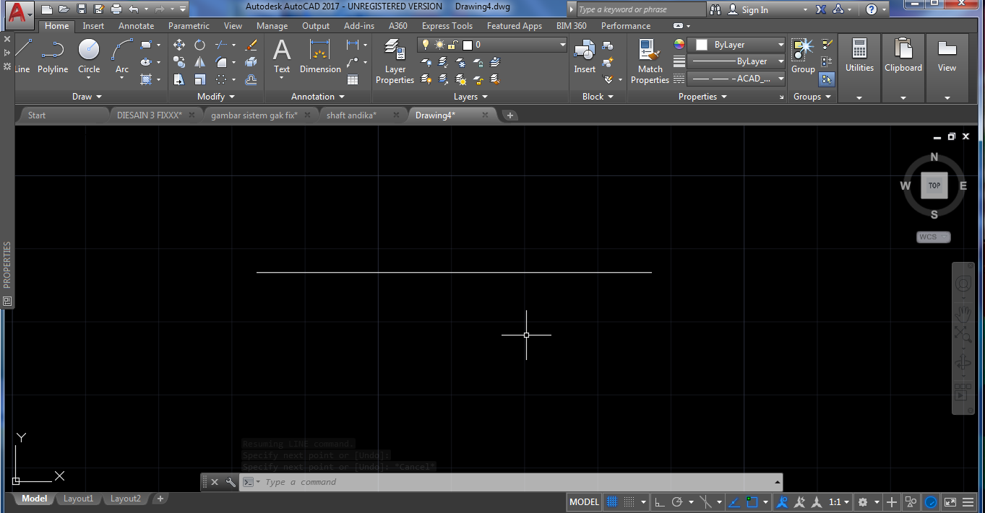Toggle ortho mode in status bar
985x513 pixels.
click(x=659, y=501)
